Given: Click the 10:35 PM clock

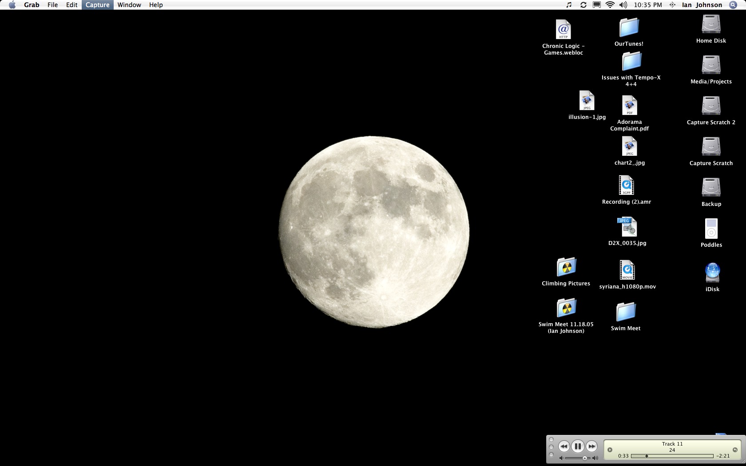Looking at the screenshot, I should (x=648, y=5).
